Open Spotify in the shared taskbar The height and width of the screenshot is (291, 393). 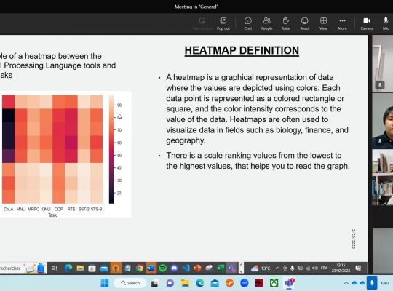click(163, 268)
